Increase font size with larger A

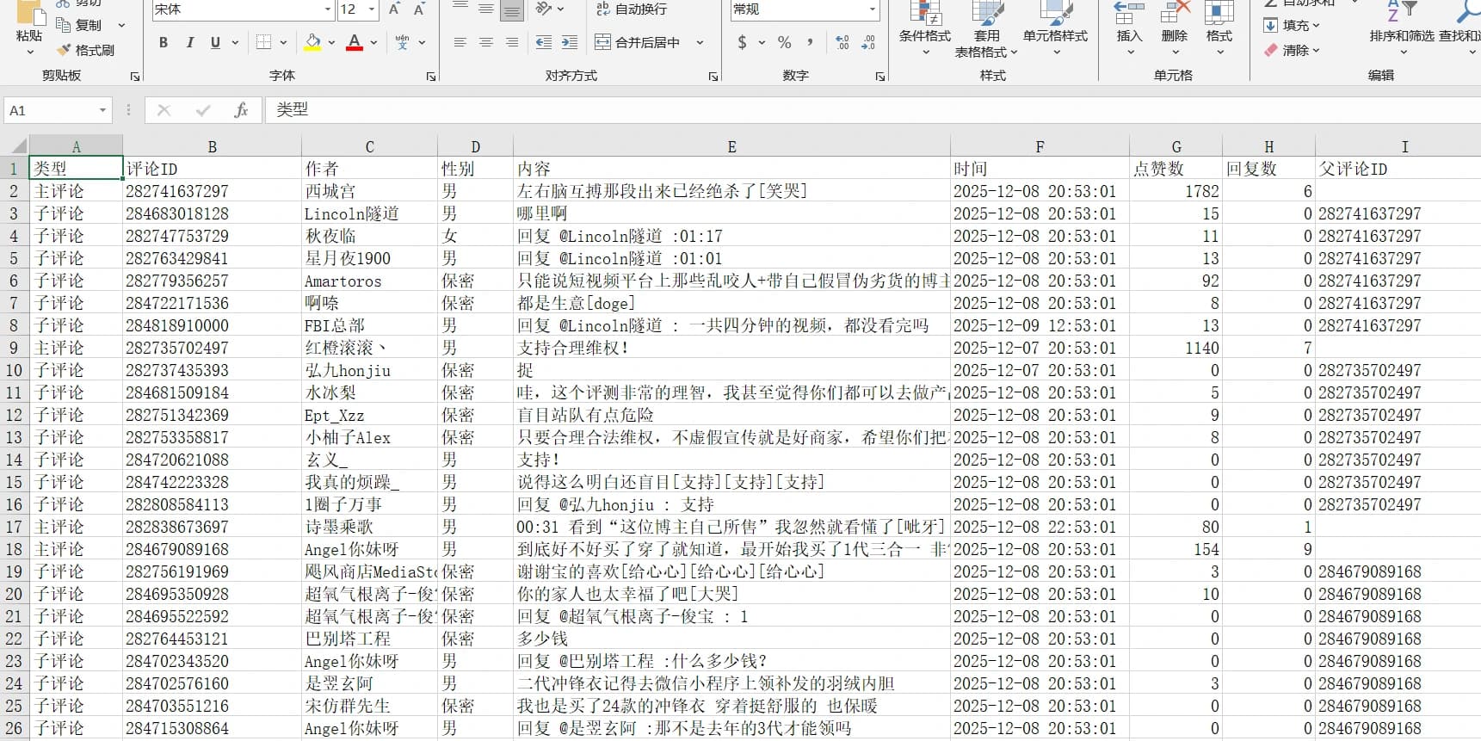tap(394, 9)
